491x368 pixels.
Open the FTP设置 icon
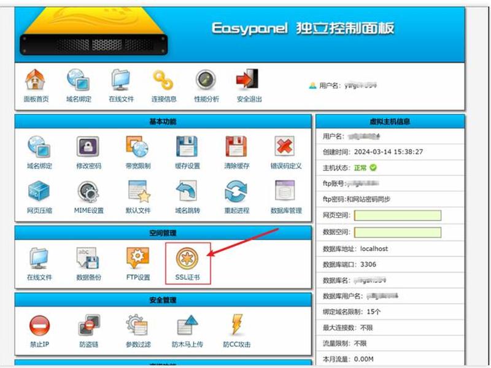137,258
